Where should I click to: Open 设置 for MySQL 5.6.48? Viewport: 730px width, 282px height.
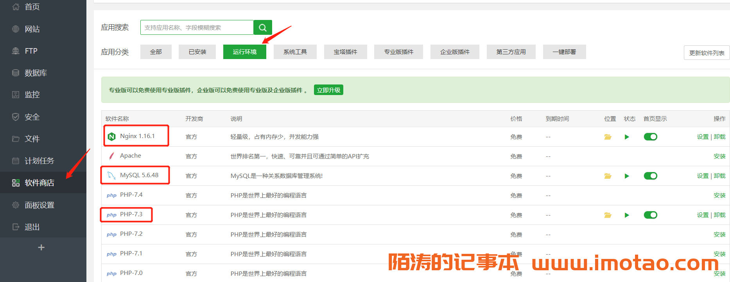coord(703,176)
